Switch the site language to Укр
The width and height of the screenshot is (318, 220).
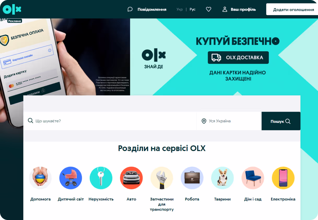click(180, 9)
